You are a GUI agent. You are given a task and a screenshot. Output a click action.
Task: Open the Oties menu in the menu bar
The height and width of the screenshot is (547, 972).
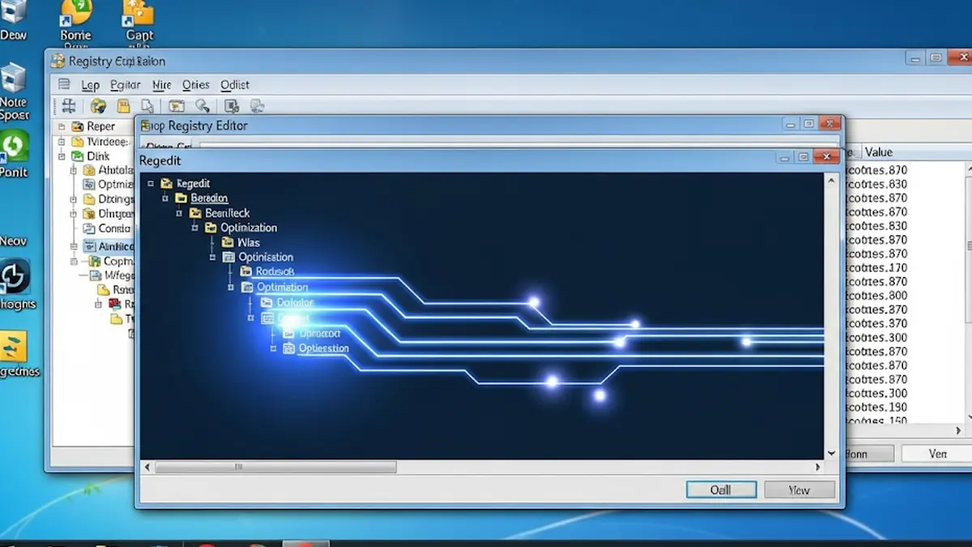(195, 84)
